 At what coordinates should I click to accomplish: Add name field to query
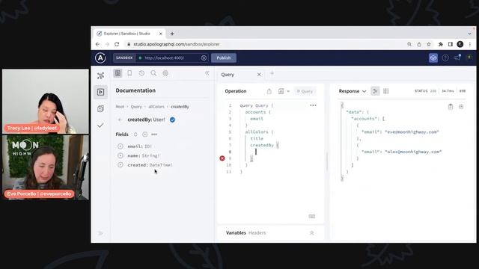(120, 155)
